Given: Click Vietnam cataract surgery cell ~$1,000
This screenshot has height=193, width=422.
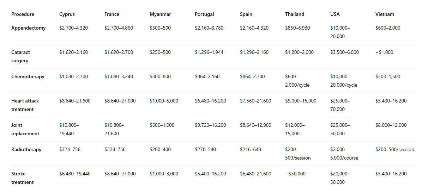Looking at the screenshot, I should click(384, 52).
